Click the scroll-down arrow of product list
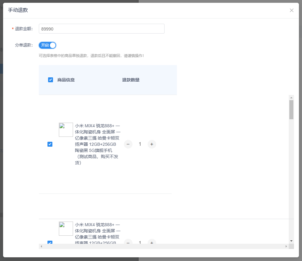The image size is (302, 261). tap(291, 241)
